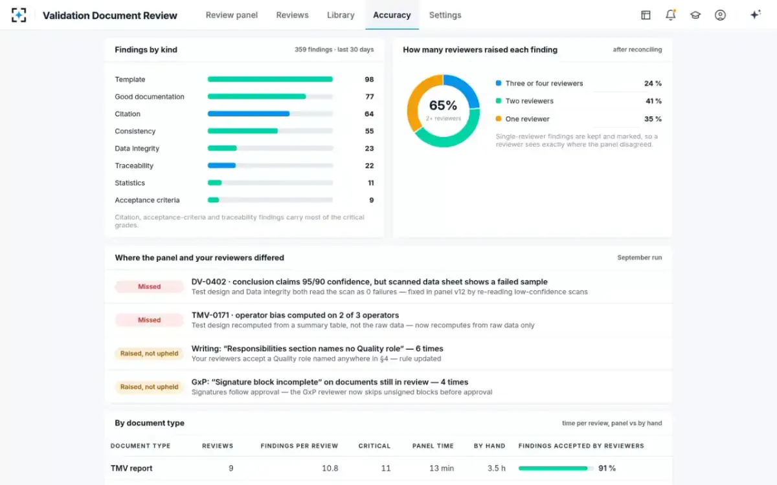Click the Citation findings bar
Image resolution: width=777 pixels, height=485 pixels.
pyautogui.click(x=270, y=114)
